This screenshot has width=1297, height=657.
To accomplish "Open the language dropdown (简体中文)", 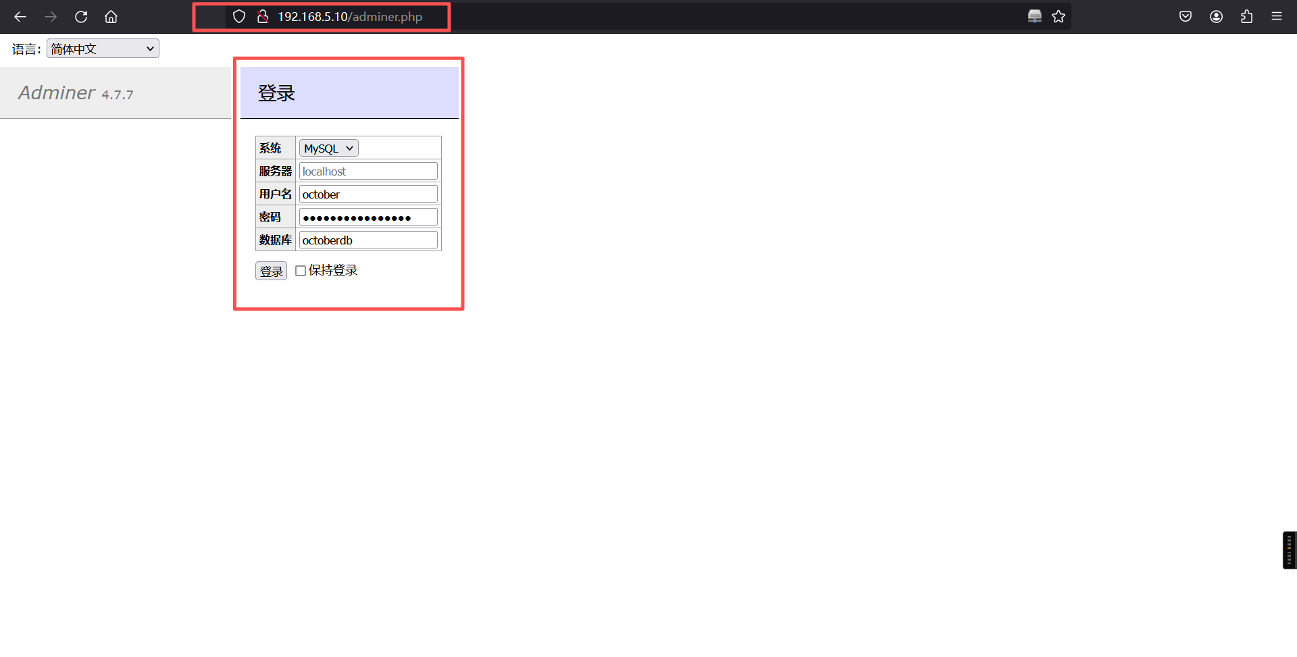I will 103,49.
